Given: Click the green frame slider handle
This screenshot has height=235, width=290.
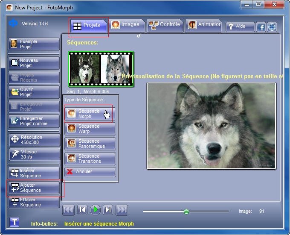Looking at the screenshot, I should point(186,211).
